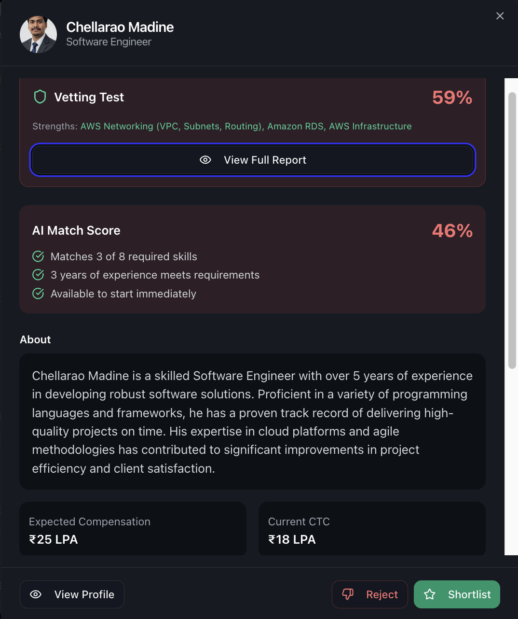Click check icon beside 3 years of experience
Image resolution: width=518 pixels, height=619 pixels.
pyautogui.click(x=38, y=275)
